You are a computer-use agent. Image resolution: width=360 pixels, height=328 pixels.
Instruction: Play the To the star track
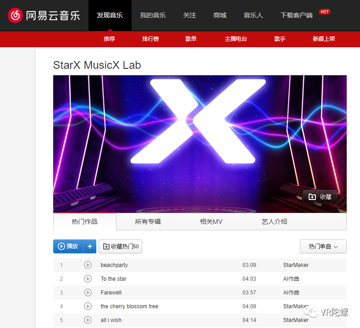point(88,278)
